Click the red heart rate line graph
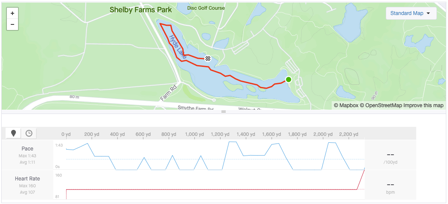 [215, 189]
